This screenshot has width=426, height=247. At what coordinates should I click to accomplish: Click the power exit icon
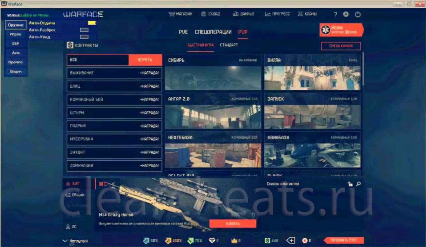pyautogui.click(x=358, y=14)
